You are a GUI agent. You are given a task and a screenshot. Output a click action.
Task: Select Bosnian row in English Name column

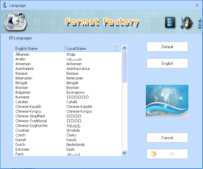pyautogui.click(x=22, y=88)
